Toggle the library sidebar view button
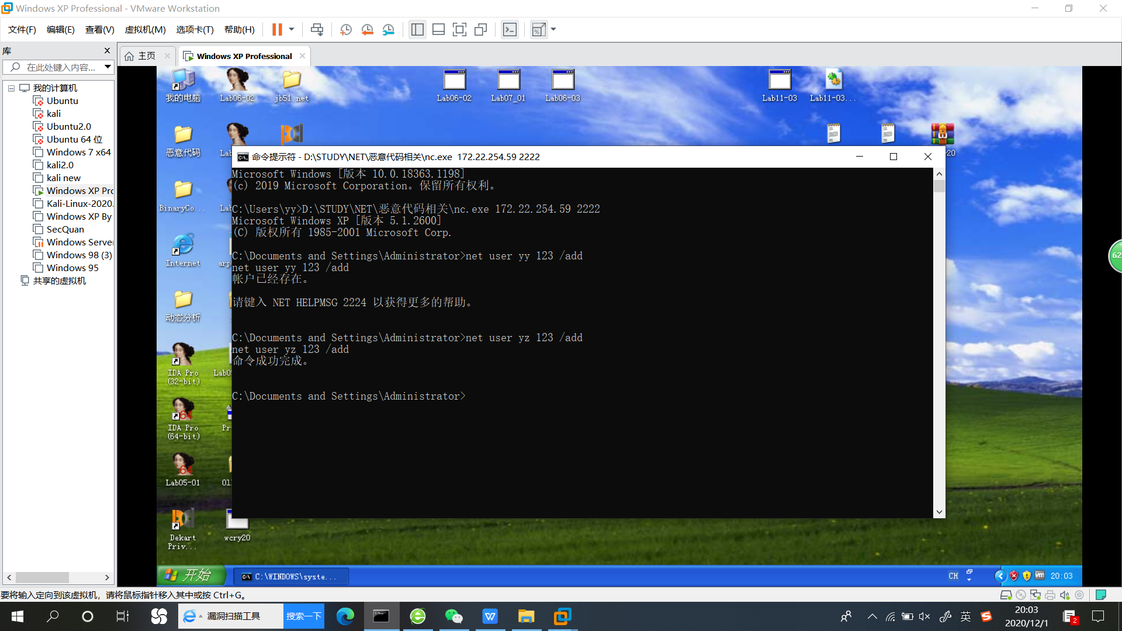 pyautogui.click(x=417, y=30)
